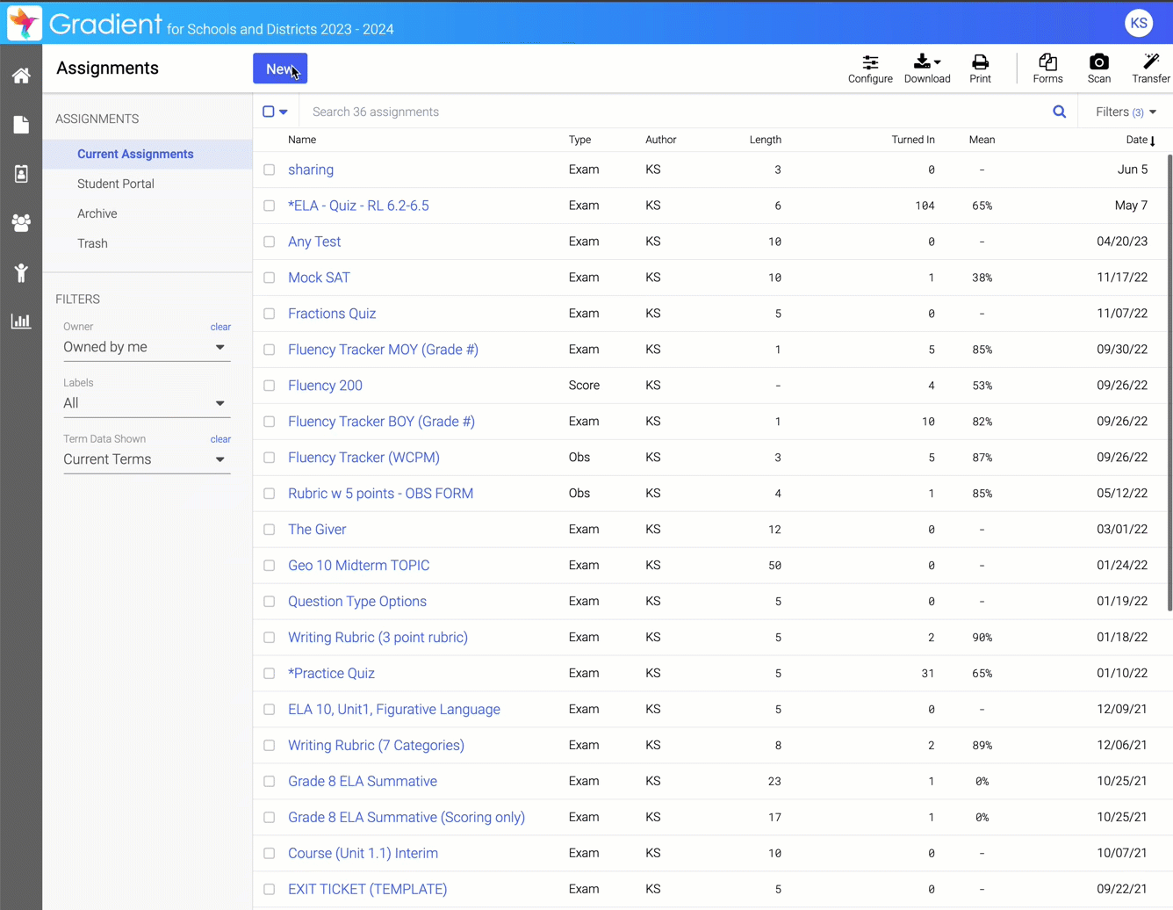Click the Jun 5 date cell

pyautogui.click(x=1132, y=170)
